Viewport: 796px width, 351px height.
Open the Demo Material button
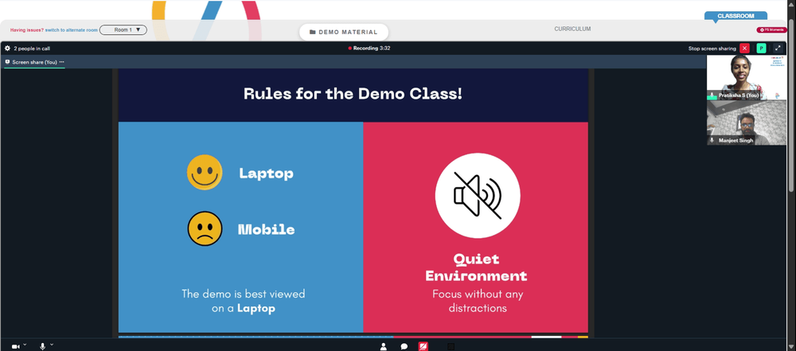344,32
